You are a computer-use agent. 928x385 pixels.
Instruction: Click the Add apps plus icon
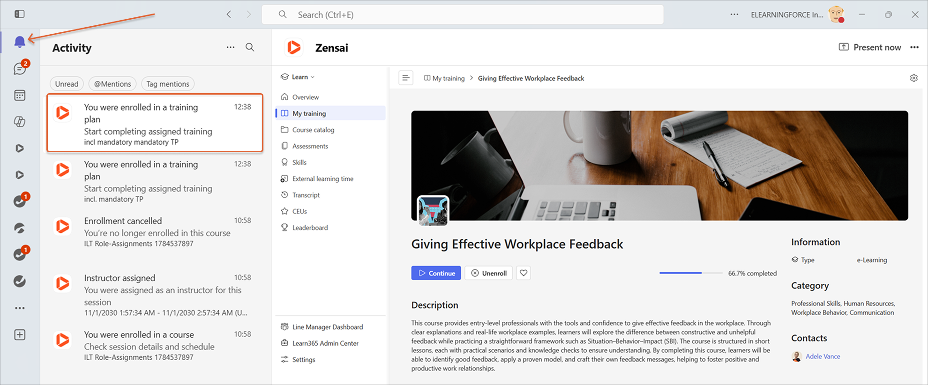click(20, 335)
